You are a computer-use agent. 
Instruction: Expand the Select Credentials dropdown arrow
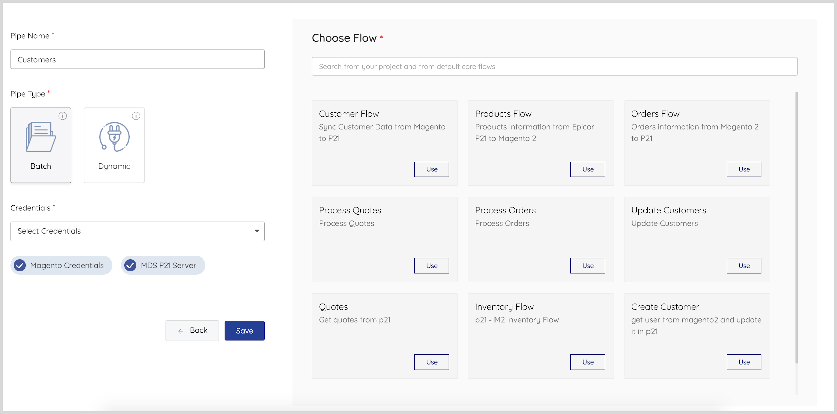coord(257,231)
